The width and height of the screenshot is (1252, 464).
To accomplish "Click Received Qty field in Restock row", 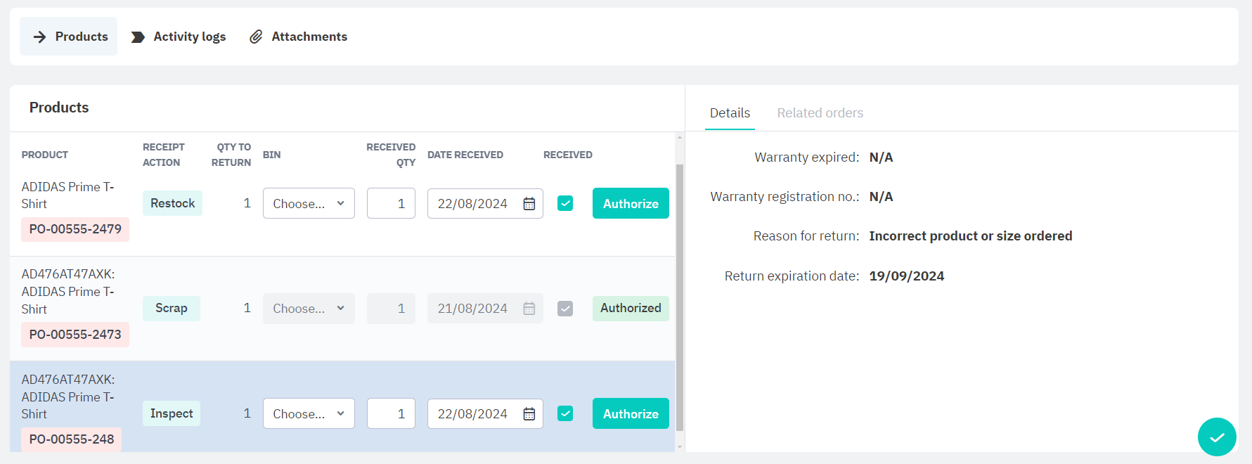I will point(391,204).
